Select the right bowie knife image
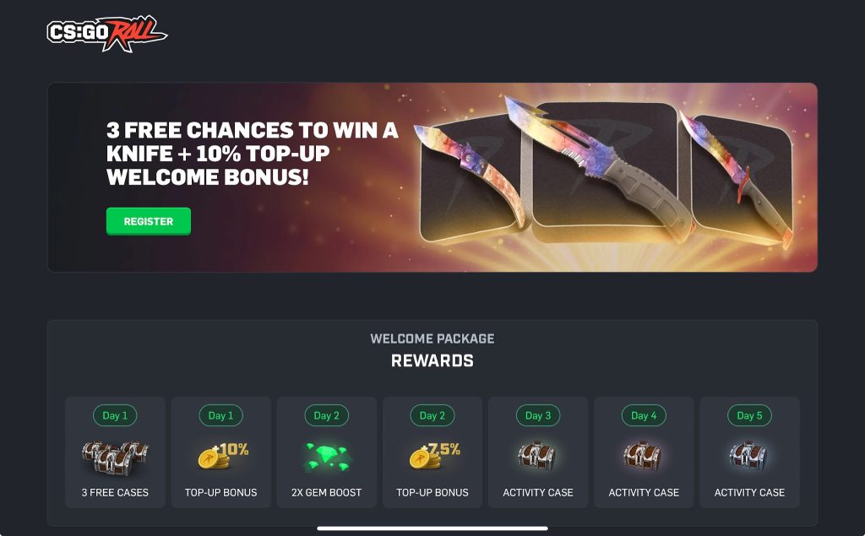 pos(736,177)
